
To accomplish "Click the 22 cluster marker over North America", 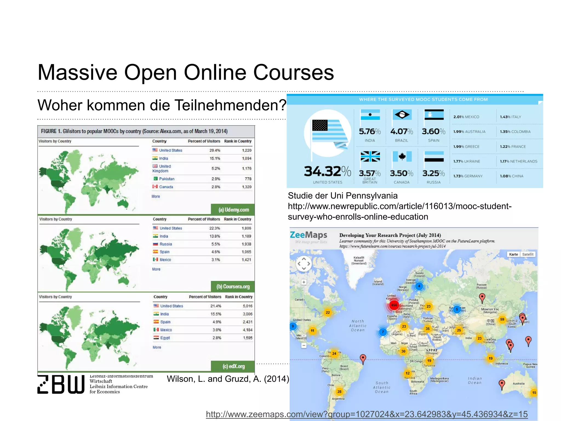I will coord(328,312).
